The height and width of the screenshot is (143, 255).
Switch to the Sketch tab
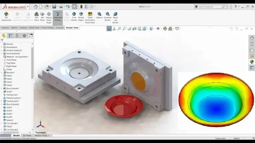pyautogui.click(x=14, y=28)
